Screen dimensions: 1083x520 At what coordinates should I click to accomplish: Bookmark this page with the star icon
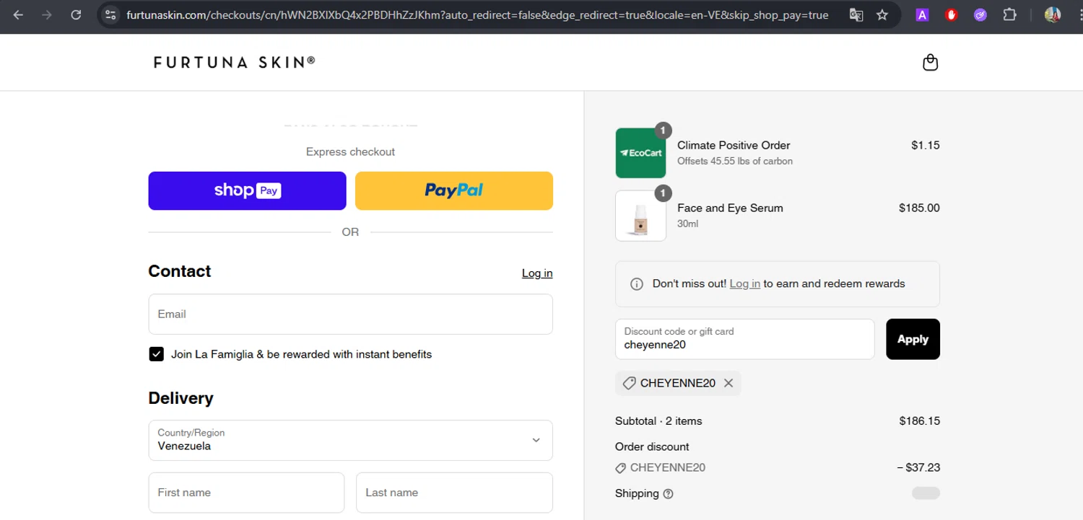pos(882,14)
